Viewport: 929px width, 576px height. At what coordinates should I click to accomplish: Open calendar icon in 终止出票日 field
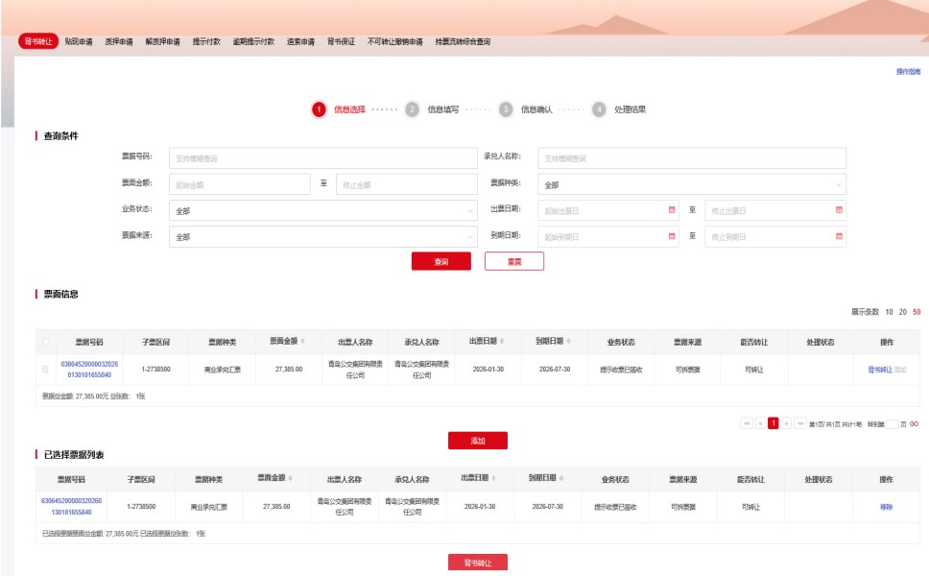click(839, 209)
